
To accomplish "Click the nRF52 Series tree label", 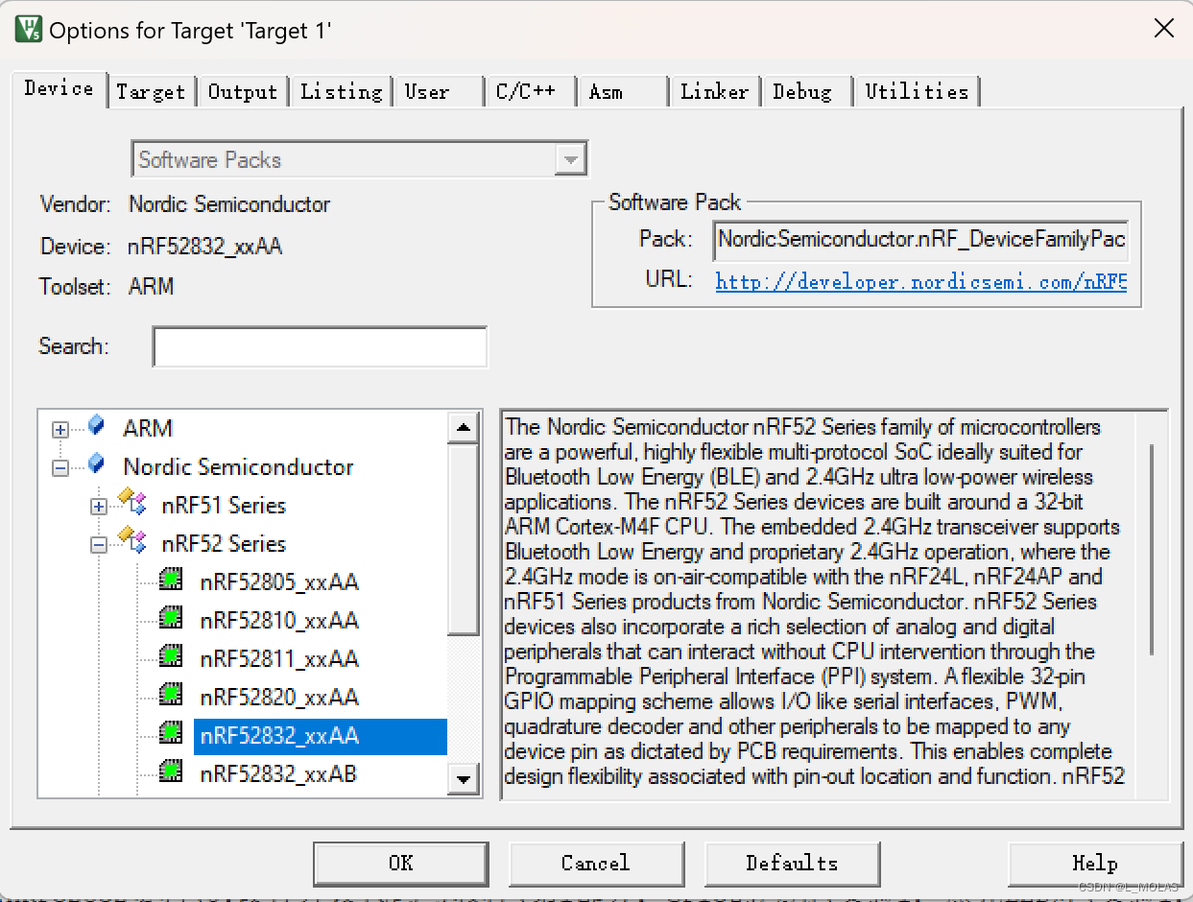I will pos(224,544).
